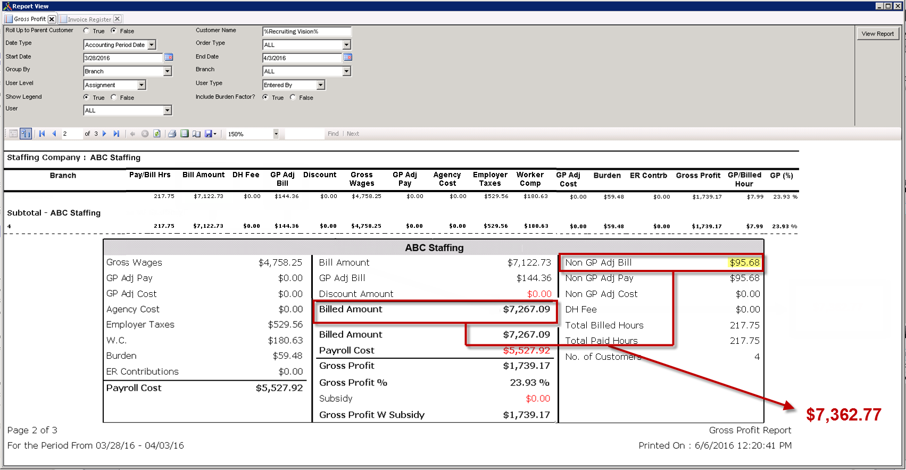Click the export save disk icon
Screen dimensions: 906x470
(208, 134)
